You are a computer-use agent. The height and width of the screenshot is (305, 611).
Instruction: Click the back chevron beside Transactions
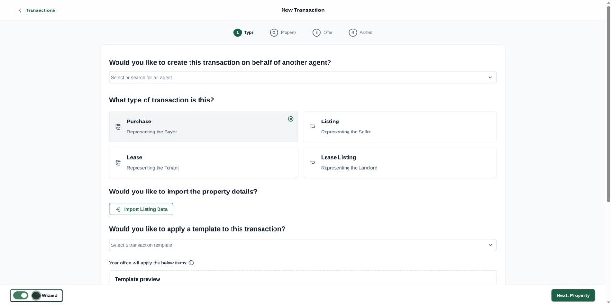coord(20,10)
